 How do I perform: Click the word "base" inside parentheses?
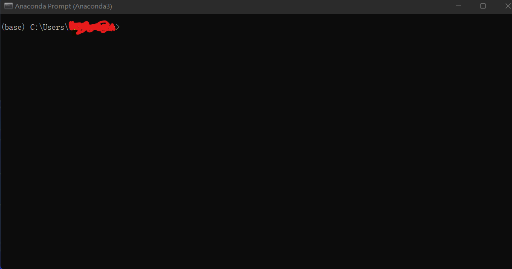point(14,27)
